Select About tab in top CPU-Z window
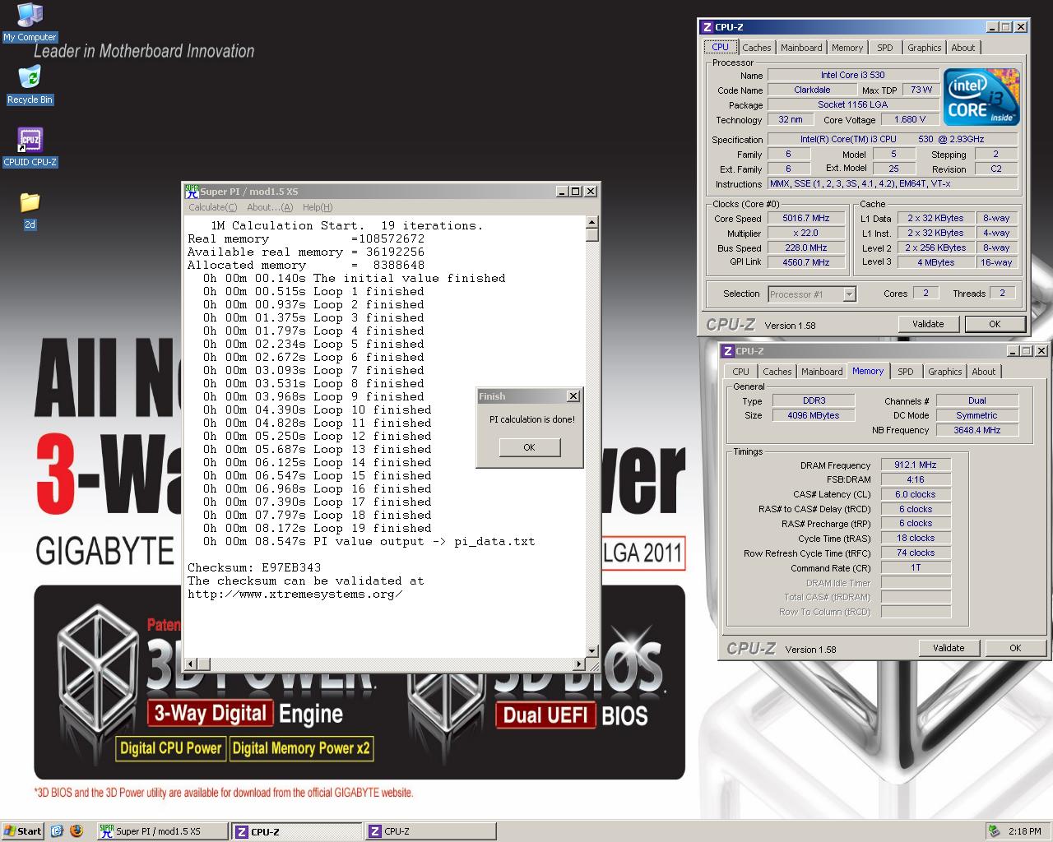The width and height of the screenshot is (1053, 842). click(x=963, y=48)
